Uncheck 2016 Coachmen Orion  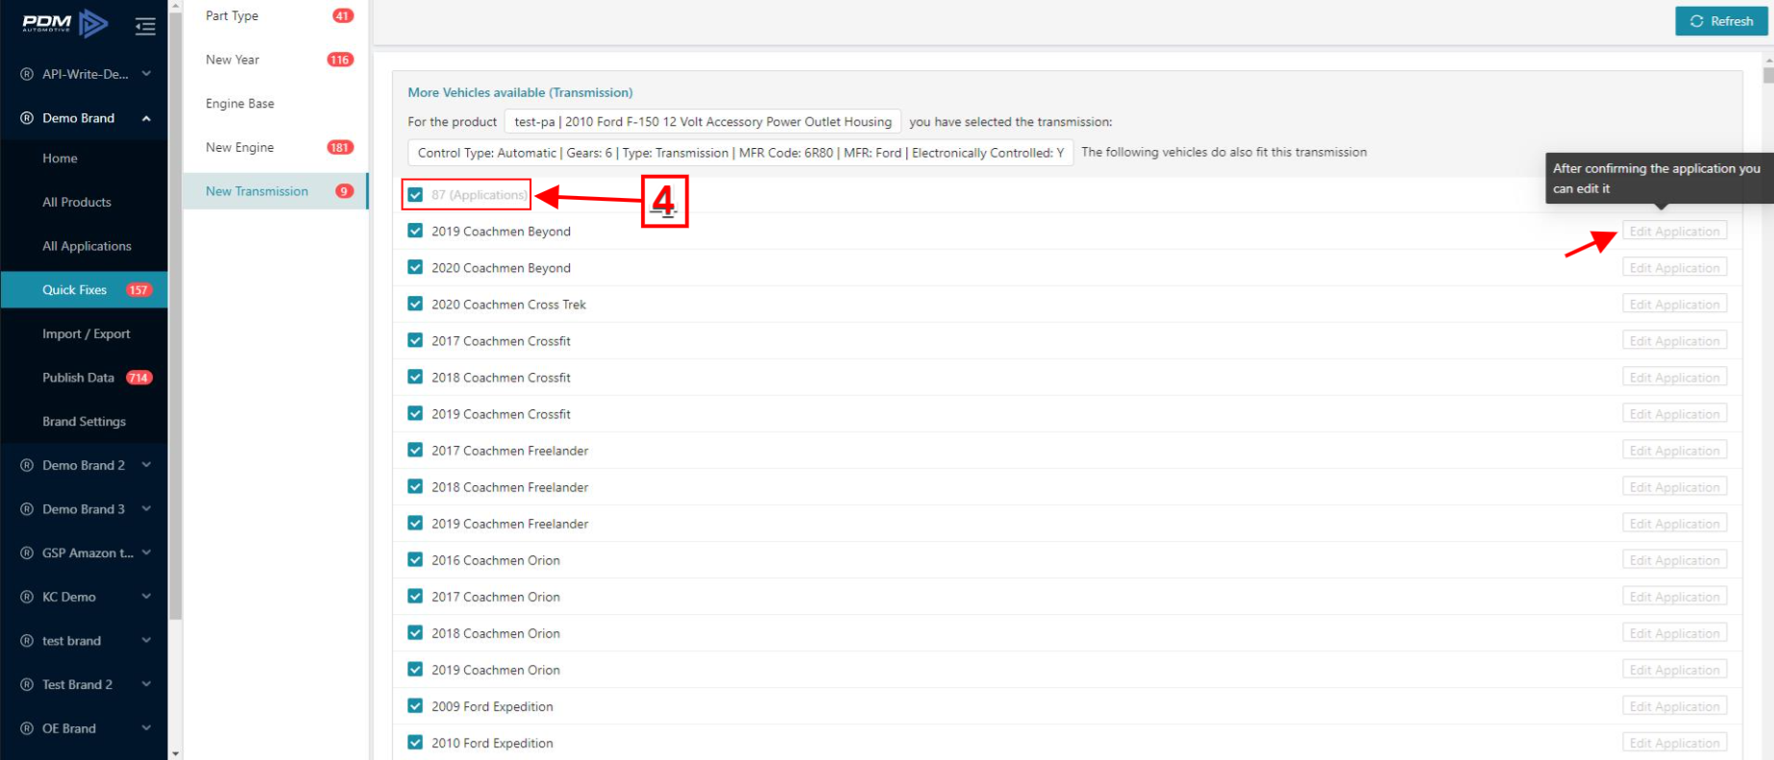tap(415, 559)
